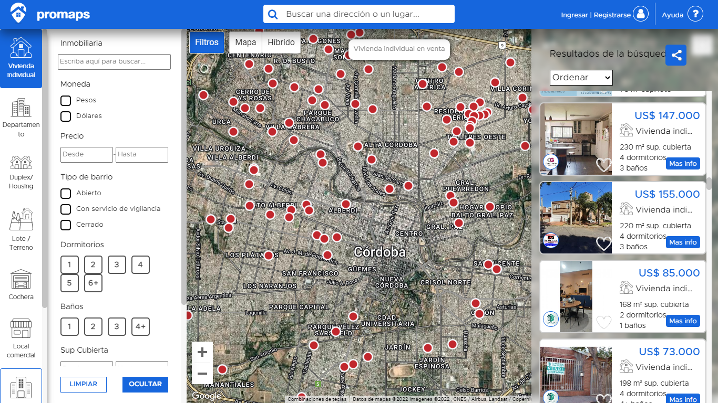Image resolution: width=718 pixels, height=403 pixels.
Task: Open Mas info for US$ 85.000 listing
Action: (683, 321)
